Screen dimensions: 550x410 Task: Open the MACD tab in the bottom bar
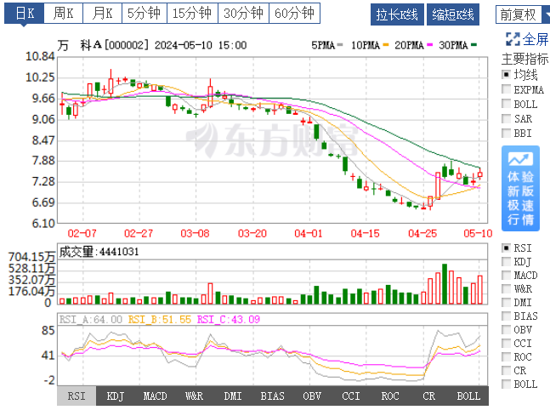click(155, 396)
